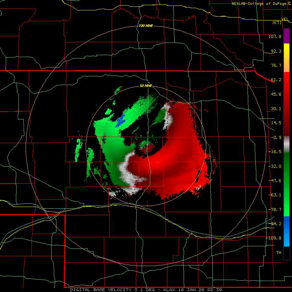The image size is (292, 292).
Task: Click the VEL legend title
Action: (x=285, y=19)
